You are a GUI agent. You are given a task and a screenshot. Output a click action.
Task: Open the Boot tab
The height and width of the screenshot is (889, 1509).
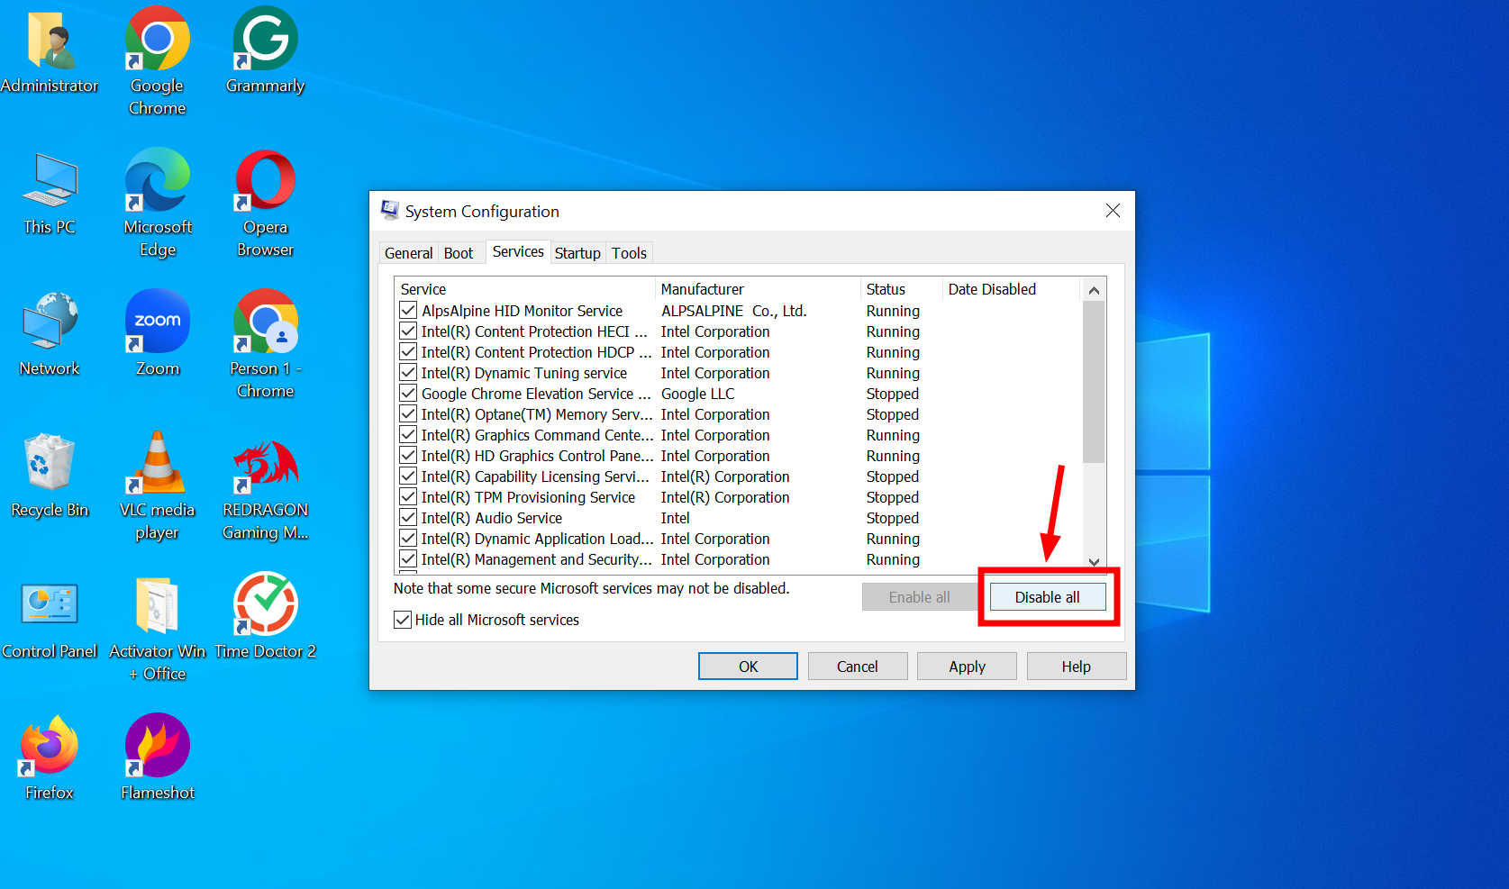[x=459, y=252]
